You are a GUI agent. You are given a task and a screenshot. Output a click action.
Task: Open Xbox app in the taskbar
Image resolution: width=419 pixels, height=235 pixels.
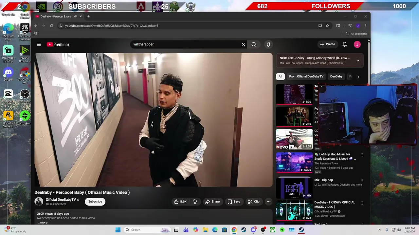tap(273, 230)
